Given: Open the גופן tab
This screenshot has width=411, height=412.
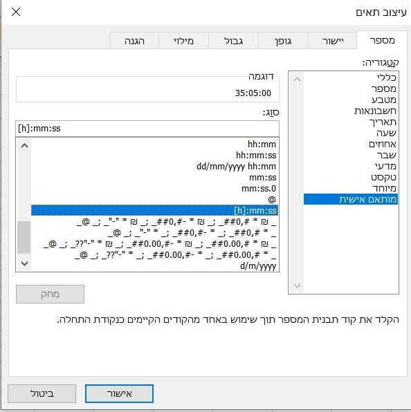Looking at the screenshot, I should pyautogui.click(x=283, y=41).
